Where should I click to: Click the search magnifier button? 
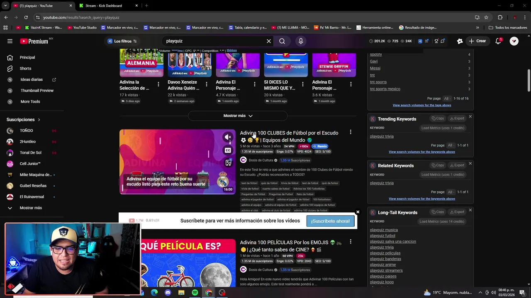282,41
